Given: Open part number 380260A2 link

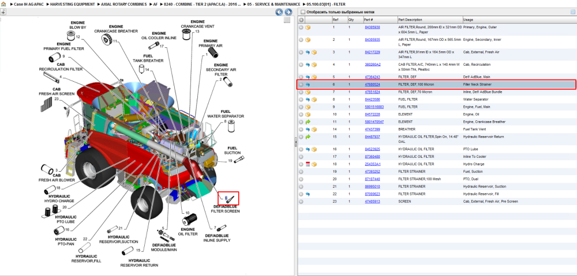Looking at the screenshot, I should [372, 65].
